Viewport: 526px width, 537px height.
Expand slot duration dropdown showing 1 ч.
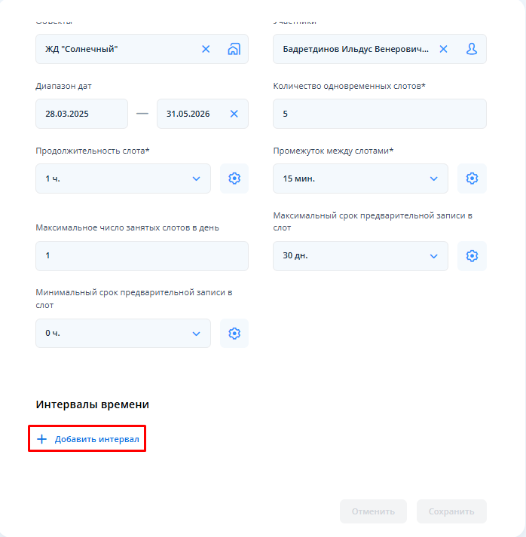coord(123,178)
